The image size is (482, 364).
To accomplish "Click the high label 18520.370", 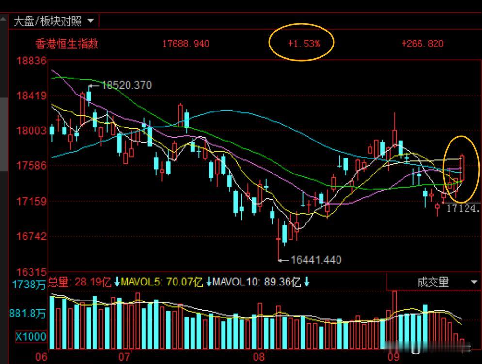I will pos(127,85).
